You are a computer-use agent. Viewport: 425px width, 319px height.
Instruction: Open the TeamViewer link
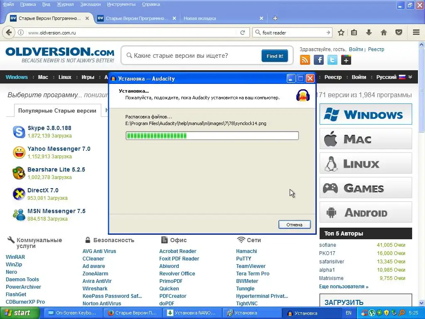pos(251,266)
